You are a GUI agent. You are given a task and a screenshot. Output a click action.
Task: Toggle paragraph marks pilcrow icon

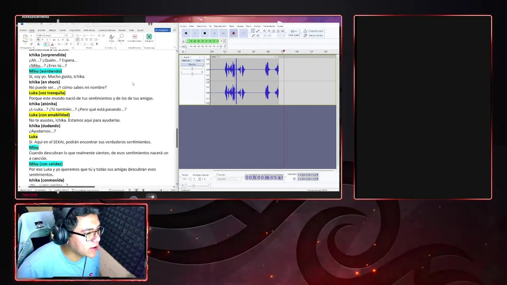97,44
